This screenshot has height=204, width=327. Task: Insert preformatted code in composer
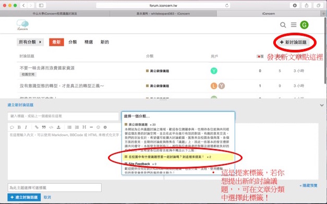pos(51,127)
